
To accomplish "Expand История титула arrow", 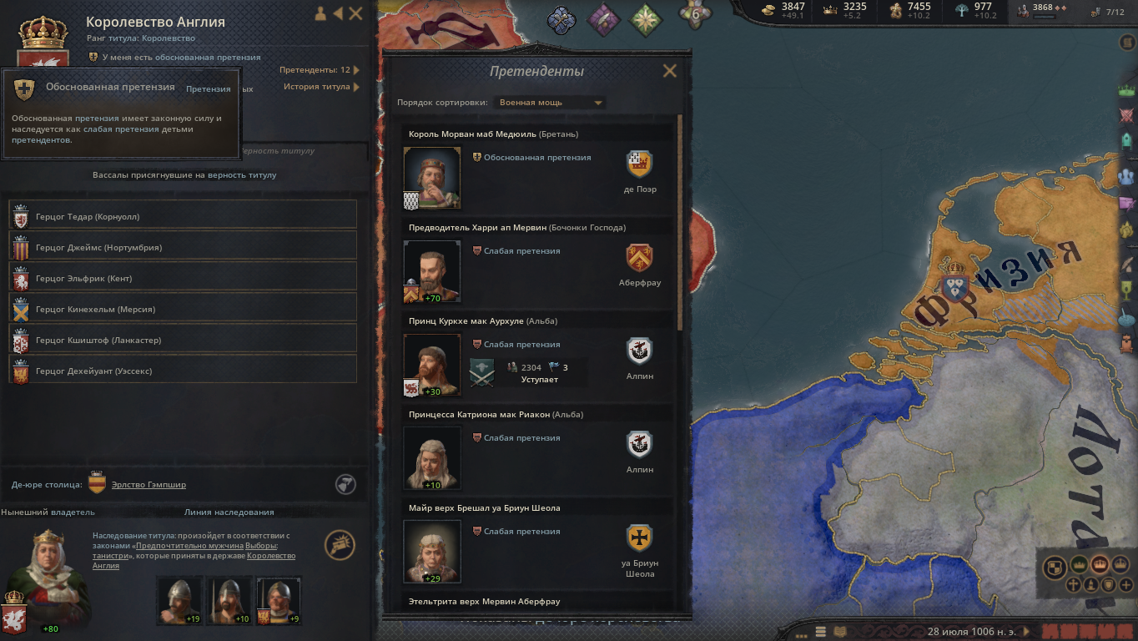I will [x=357, y=87].
